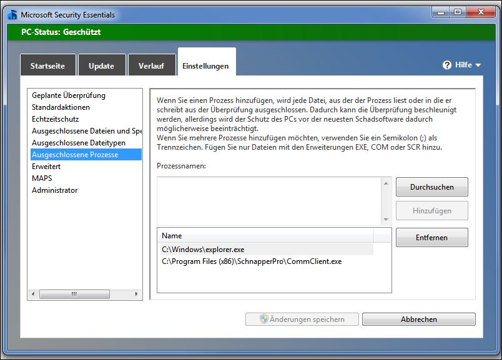Go to the Verlauf tab
Image resolution: width=502 pixels, height=360 pixels.
151,66
